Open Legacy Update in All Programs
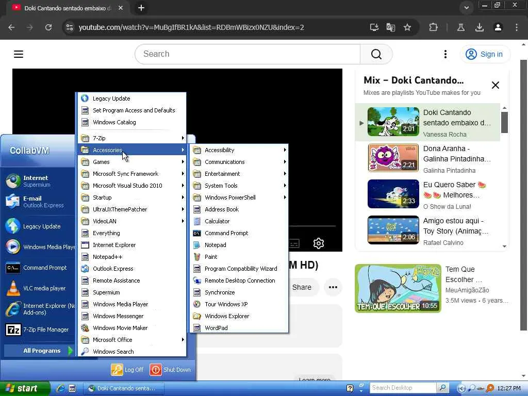Viewport: 528px width, 396px height. [132, 98]
